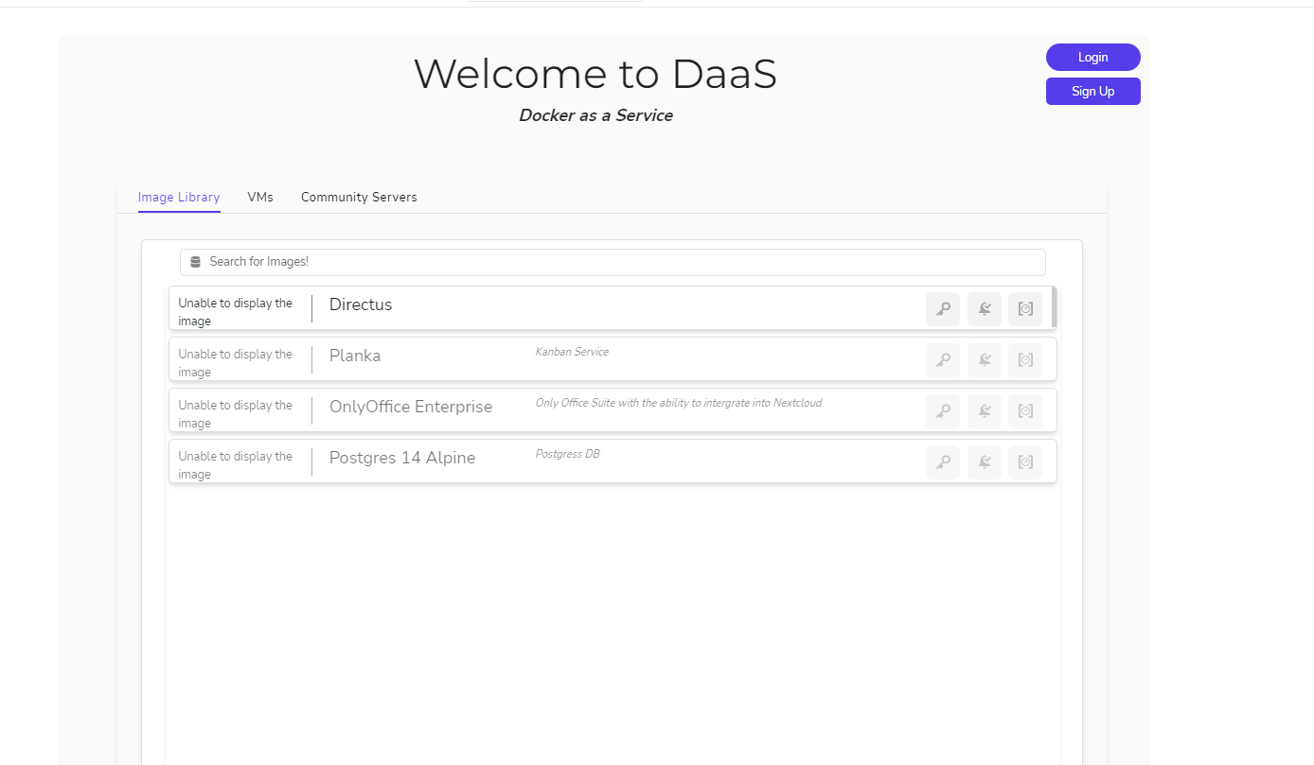Click the broken image placeholder for Directus
The image size is (1314, 765).
pos(237,312)
